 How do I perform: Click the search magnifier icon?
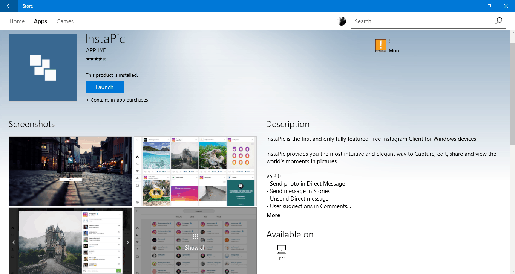[498, 21]
